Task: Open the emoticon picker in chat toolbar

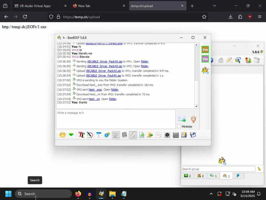Action: pyautogui.click(x=62, y=135)
